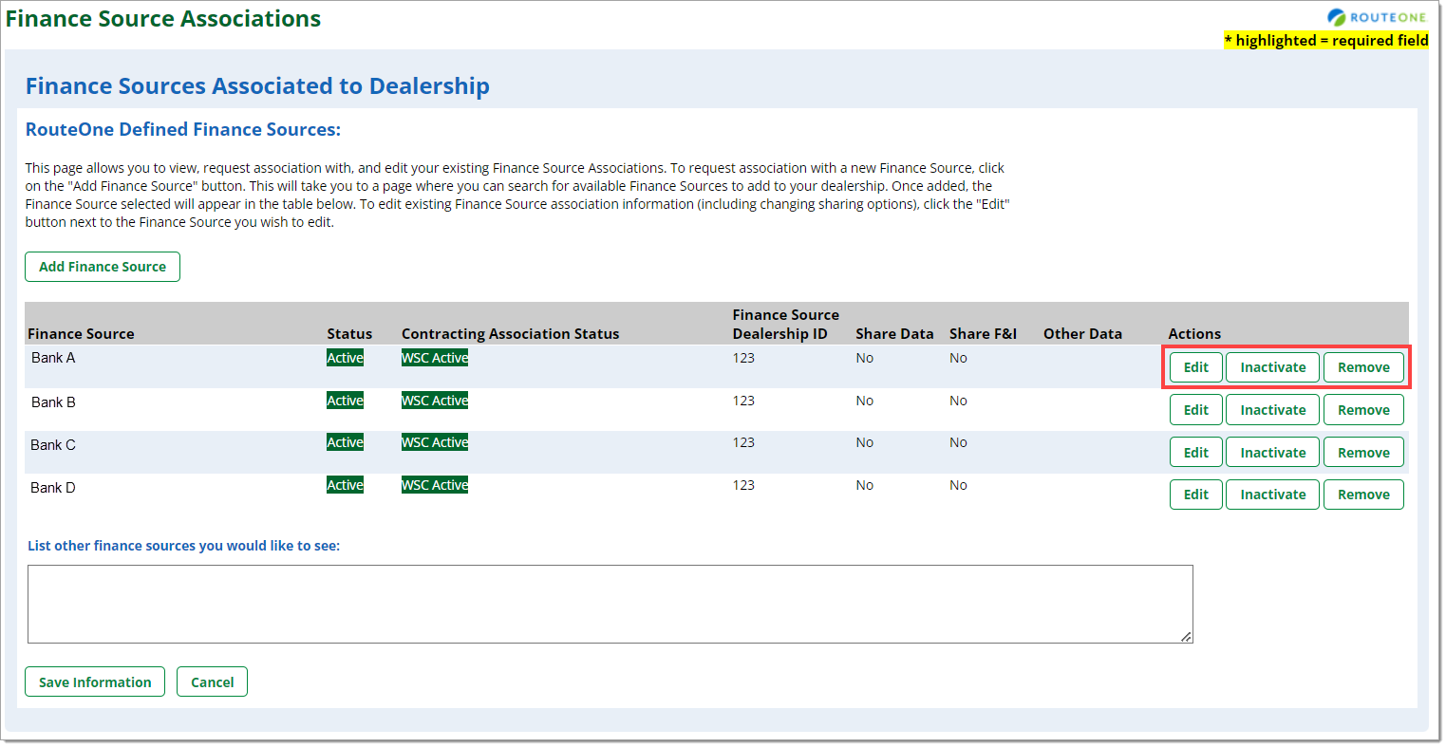Inactivate Bank D association
Image resolution: width=1446 pixels, height=747 pixels.
coord(1272,495)
